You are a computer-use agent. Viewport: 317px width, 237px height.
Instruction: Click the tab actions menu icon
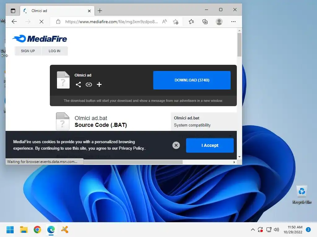pos(13,11)
